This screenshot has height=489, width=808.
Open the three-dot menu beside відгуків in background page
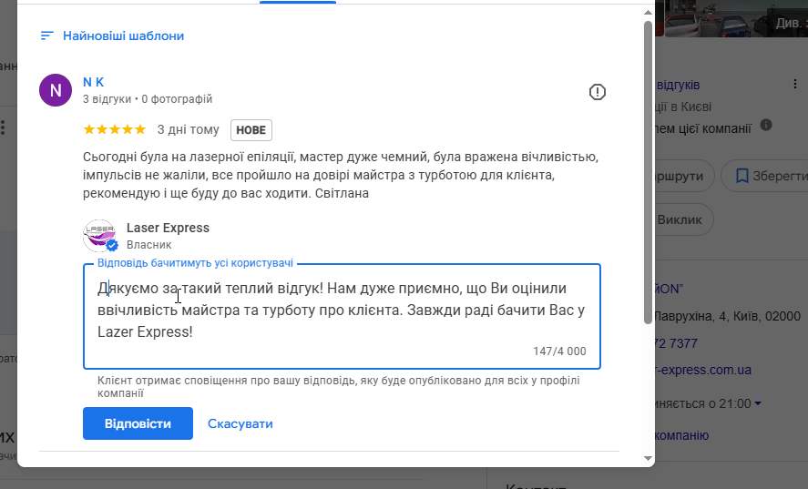coord(795,84)
